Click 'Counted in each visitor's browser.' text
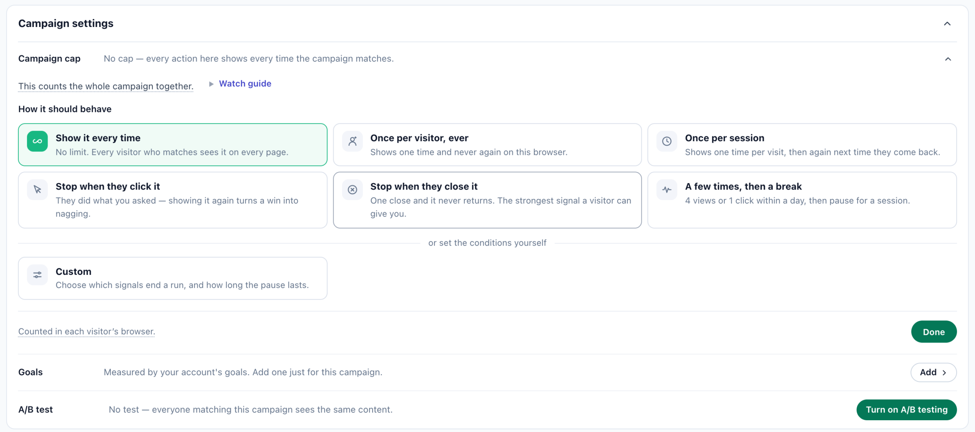 click(86, 332)
